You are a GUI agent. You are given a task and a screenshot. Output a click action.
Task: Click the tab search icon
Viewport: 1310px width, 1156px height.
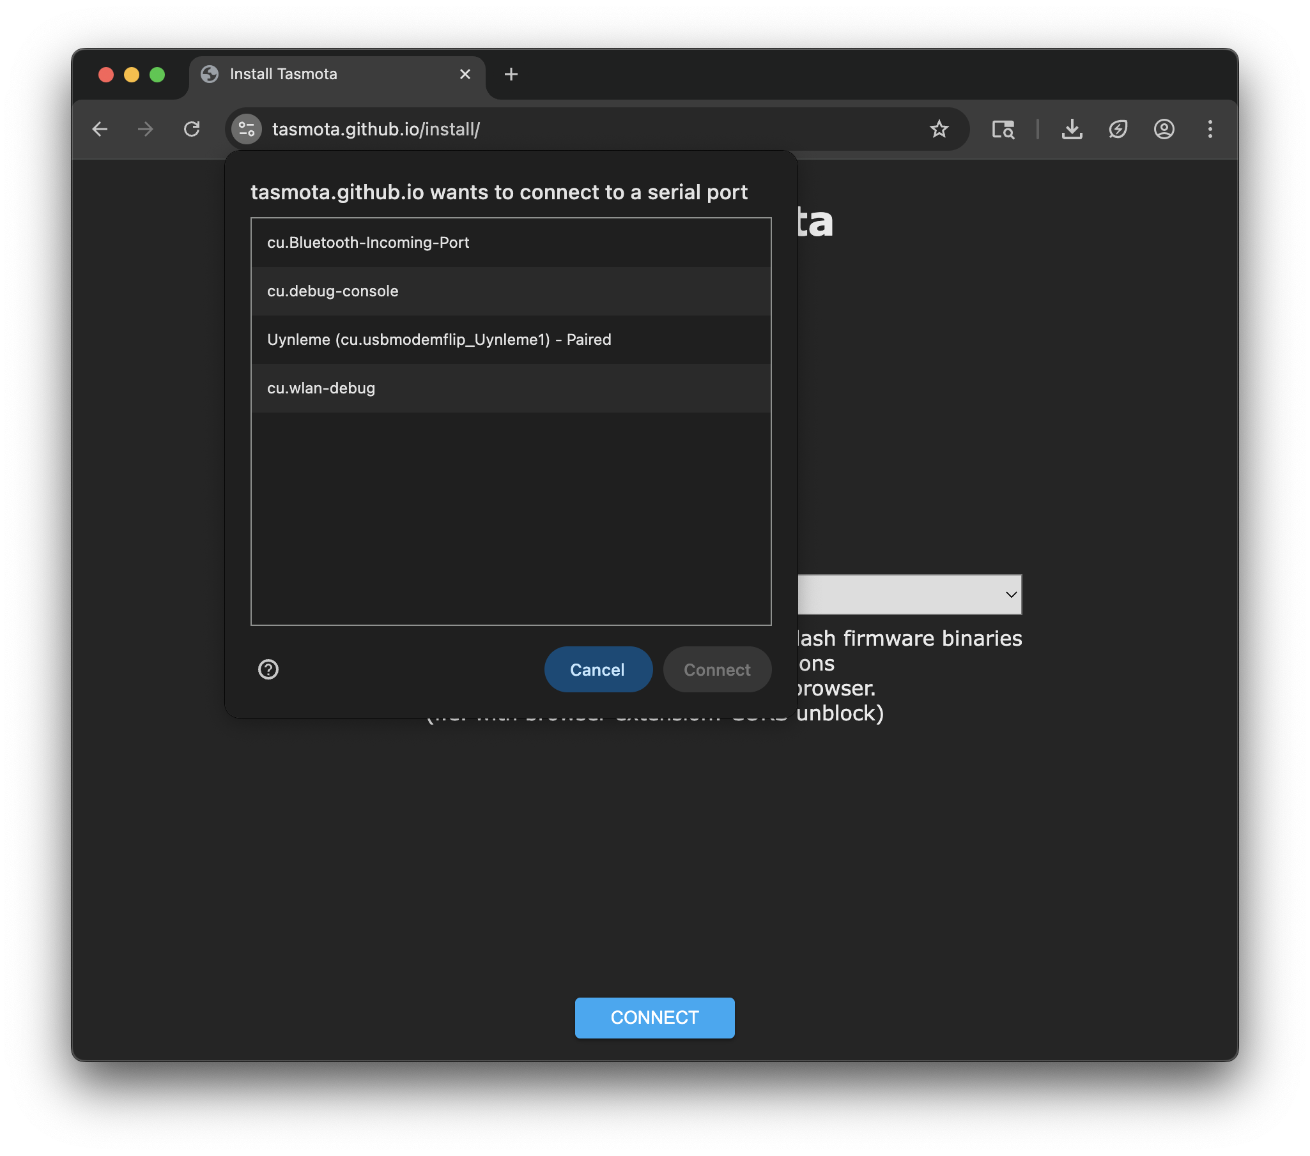[1003, 130]
